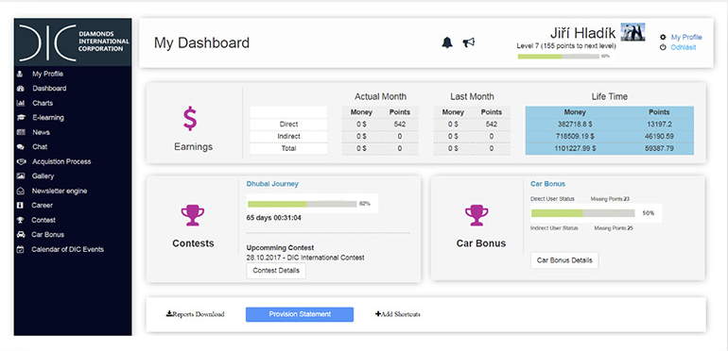The width and height of the screenshot is (728, 351).
Task: Click the Car Bonus car icon in sidebar
Action: [20, 235]
